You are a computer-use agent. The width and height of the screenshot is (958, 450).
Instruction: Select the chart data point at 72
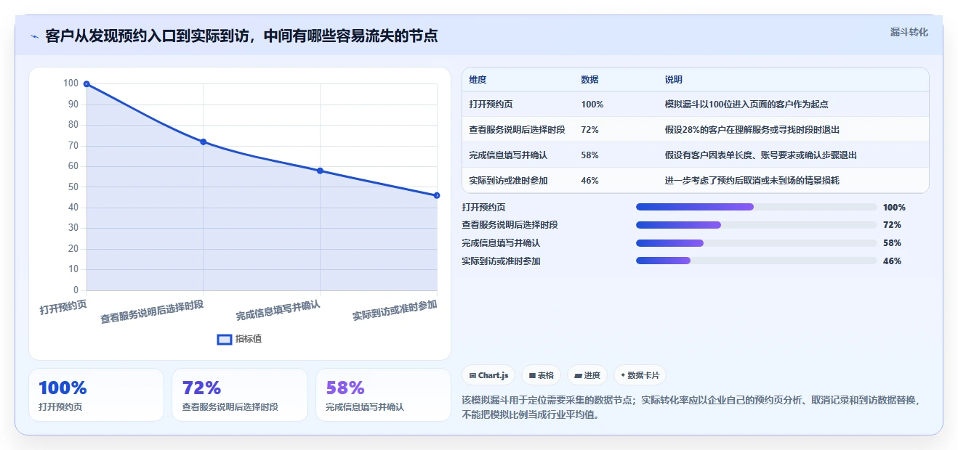click(204, 142)
